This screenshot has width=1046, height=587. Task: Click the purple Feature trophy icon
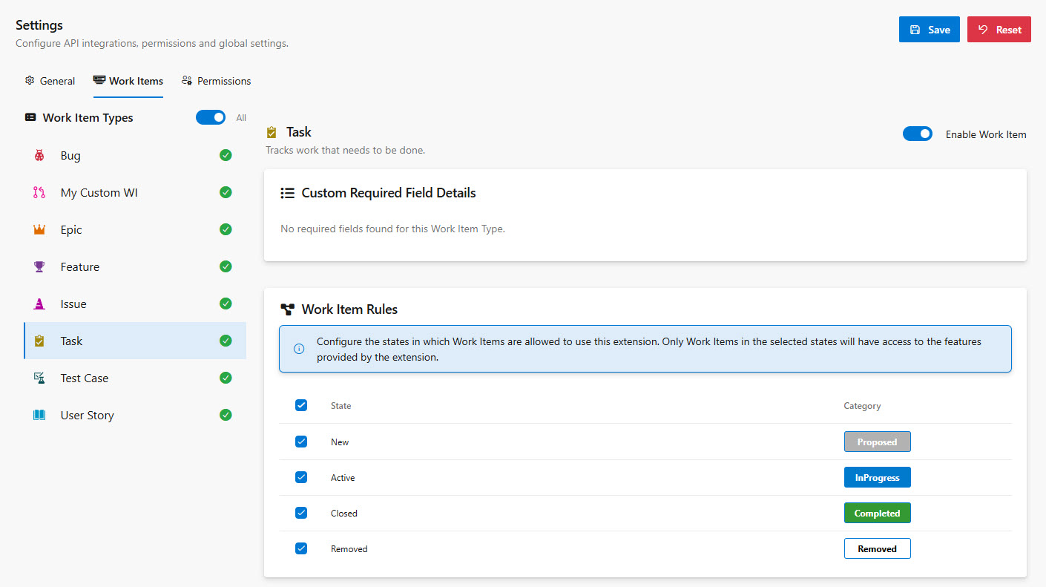(39, 267)
